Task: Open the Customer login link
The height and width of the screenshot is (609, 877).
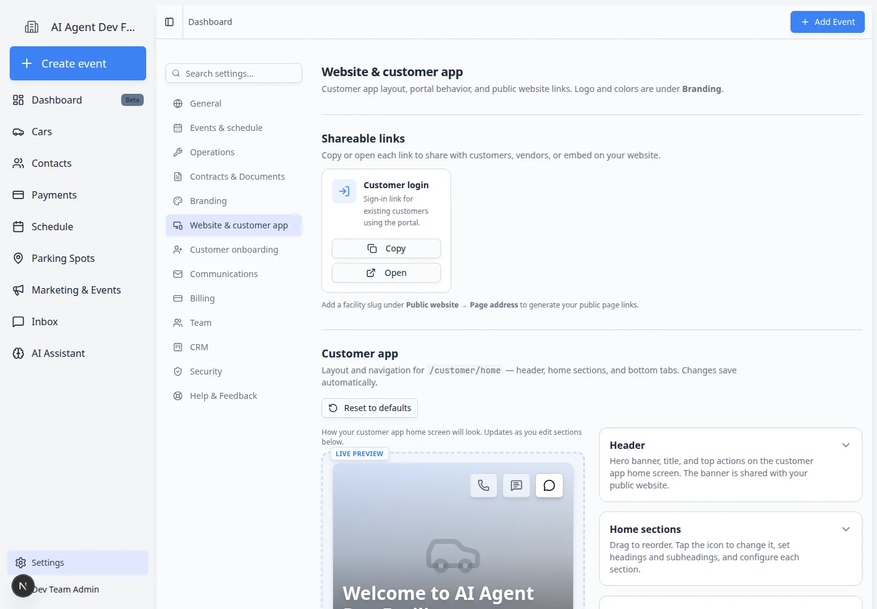Action: pyautogui.click(x=386, y=273)
